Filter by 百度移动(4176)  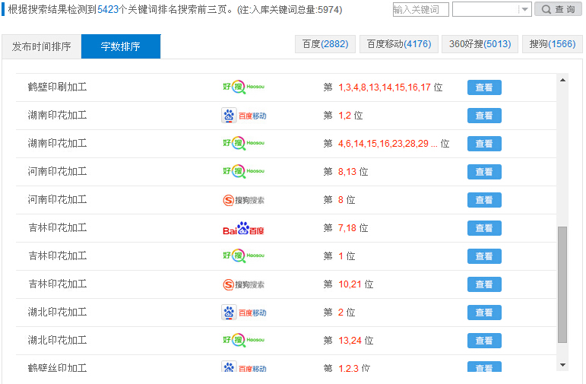[399, 44]
